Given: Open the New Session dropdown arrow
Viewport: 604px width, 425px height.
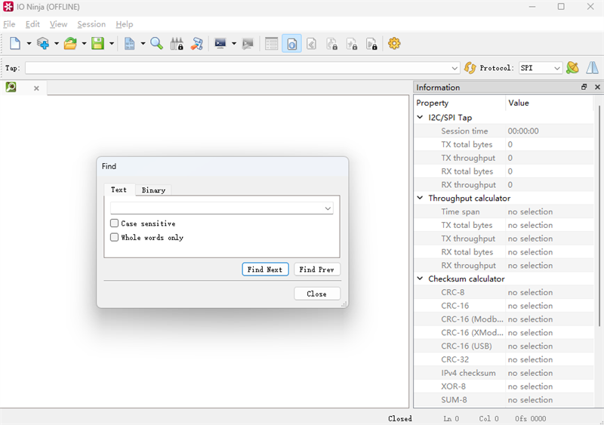Looking at the screenshot, I should pos(29,44).
